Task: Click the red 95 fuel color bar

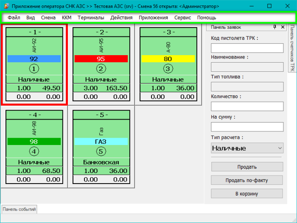Action: click(101, 59)
